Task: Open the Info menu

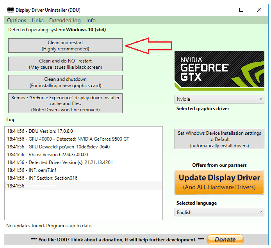Action: click(x=91, y=20)
